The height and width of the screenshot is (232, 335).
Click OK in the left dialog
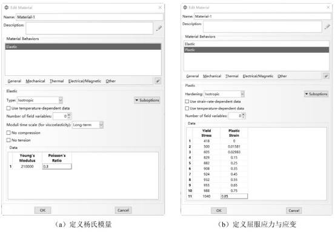coord(43,210)
